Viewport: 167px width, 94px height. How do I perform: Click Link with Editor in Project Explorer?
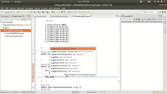[24, 19]
